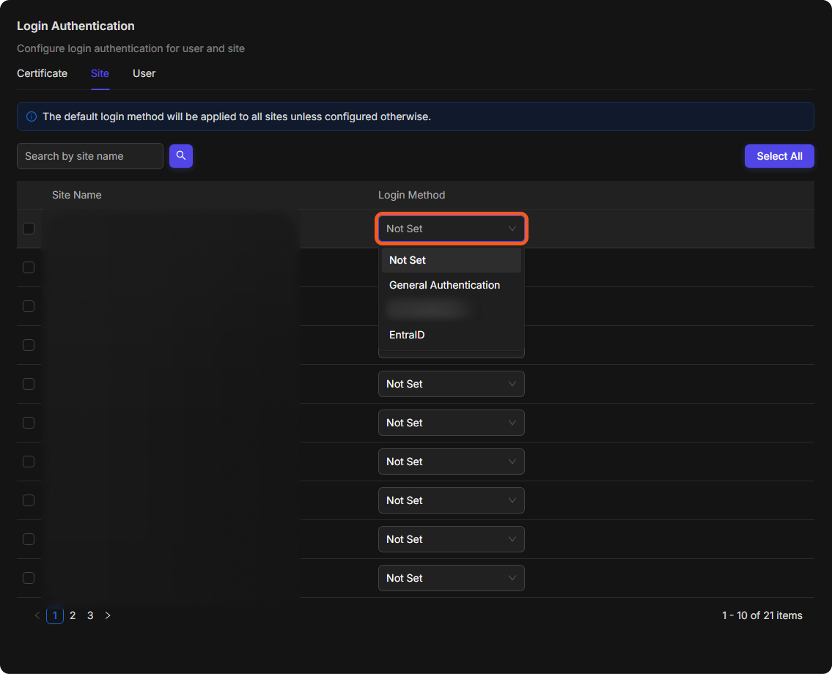Expand the last row's Not Set dropdown
The width and height of the screenshot is (832, 674).
pyautogui.click(x=451, y=578)
